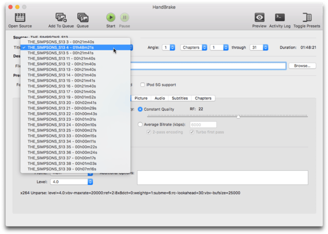Choose title THE_SIMPSONS_S13 22 - 00h00m43s
Image resolution: width=328 pixels, height=234 pixels.
[75, 114]
